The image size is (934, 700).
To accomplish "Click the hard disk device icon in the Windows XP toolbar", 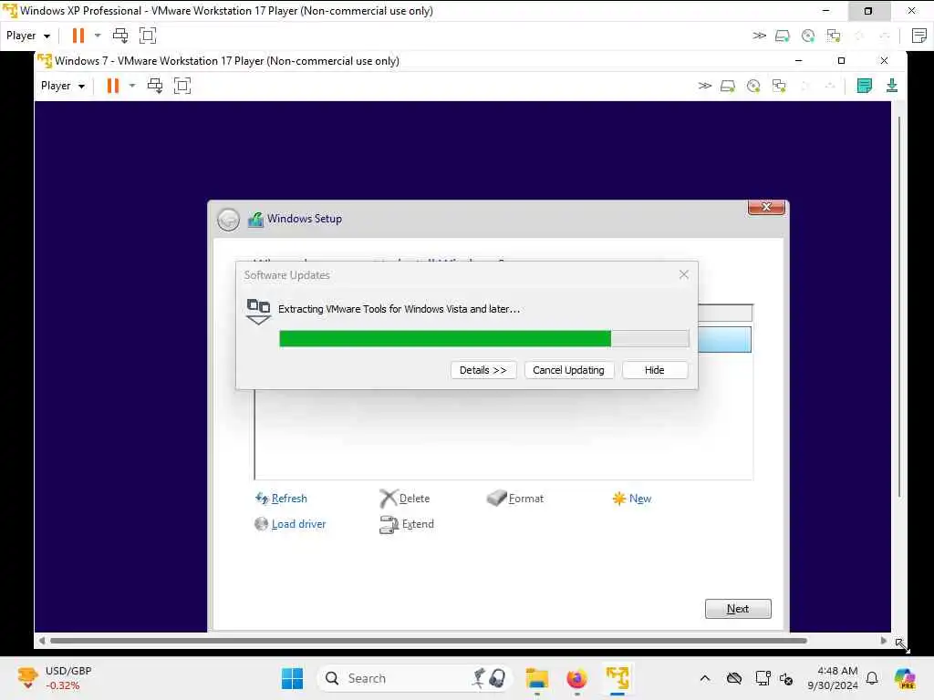I will pyautogui.click(x=782, y=36).
